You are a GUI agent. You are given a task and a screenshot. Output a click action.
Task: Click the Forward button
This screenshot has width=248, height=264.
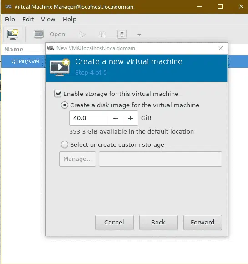[x=202, y=222]
